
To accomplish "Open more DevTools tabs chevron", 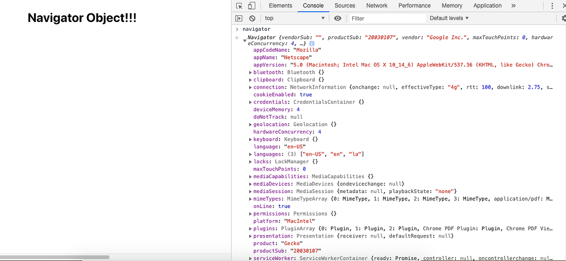I will tap(514, 6).
